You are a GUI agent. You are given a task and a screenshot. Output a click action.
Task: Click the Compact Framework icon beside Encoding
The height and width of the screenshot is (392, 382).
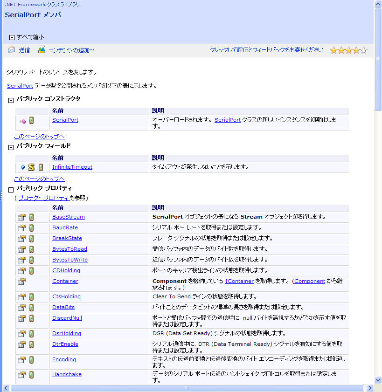31,360
